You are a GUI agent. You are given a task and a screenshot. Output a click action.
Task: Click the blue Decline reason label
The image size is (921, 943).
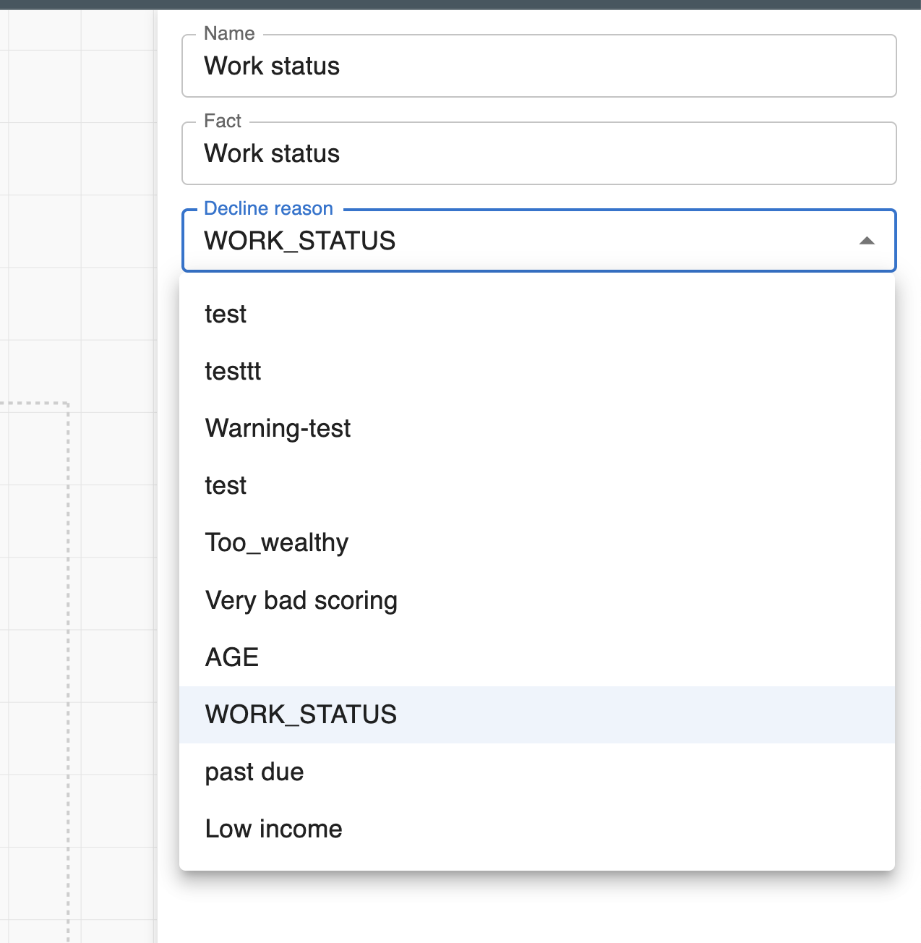click(268, 208)
